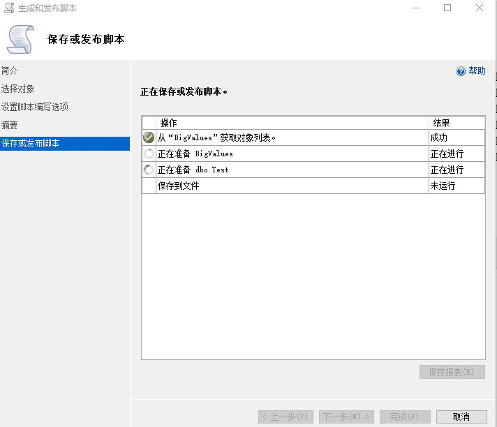
Task: Click the spinner icon beside 正在准备 BigValues
Action: click(149, 153)
